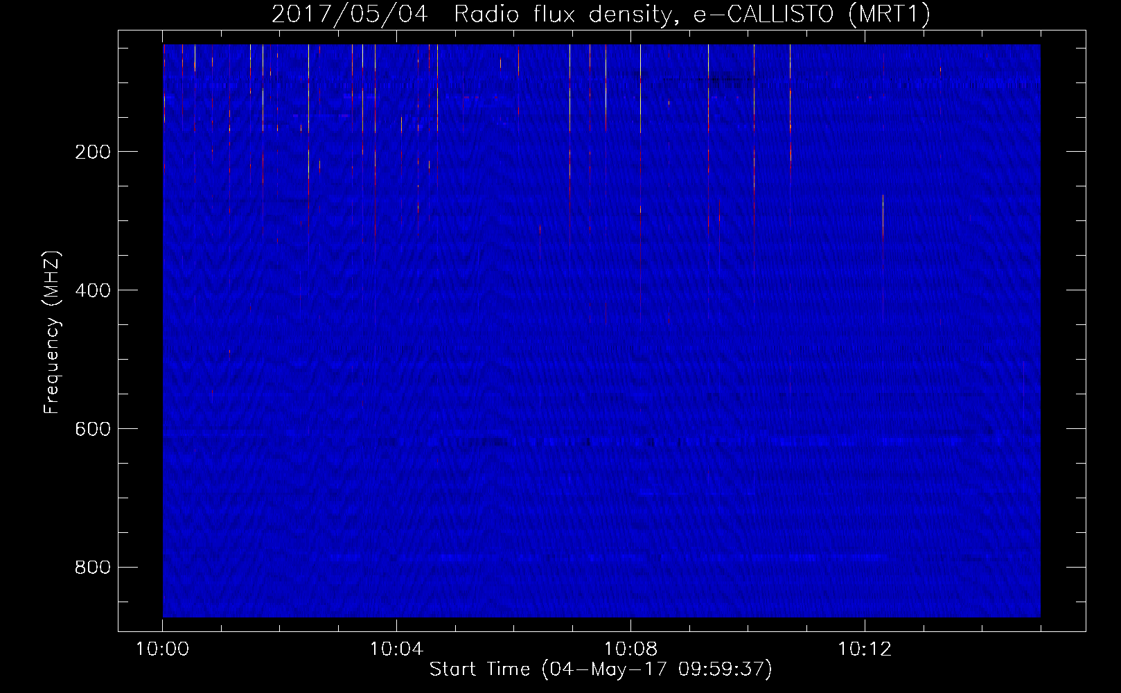Select the 'e-CALLISTO (MRT1)' title text
Image resolution: width=1121 pixels, height=693 pixels.
[812, 15]
